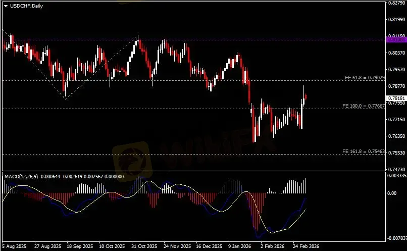This screenshot has width=407, height=251.
Task: Click the USDCHF,Daily chart title
Action: click(26, 6)
